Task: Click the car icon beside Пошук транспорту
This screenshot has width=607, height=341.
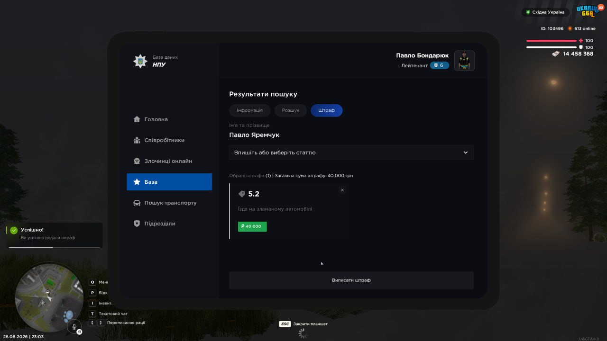Action: [137, 203]
